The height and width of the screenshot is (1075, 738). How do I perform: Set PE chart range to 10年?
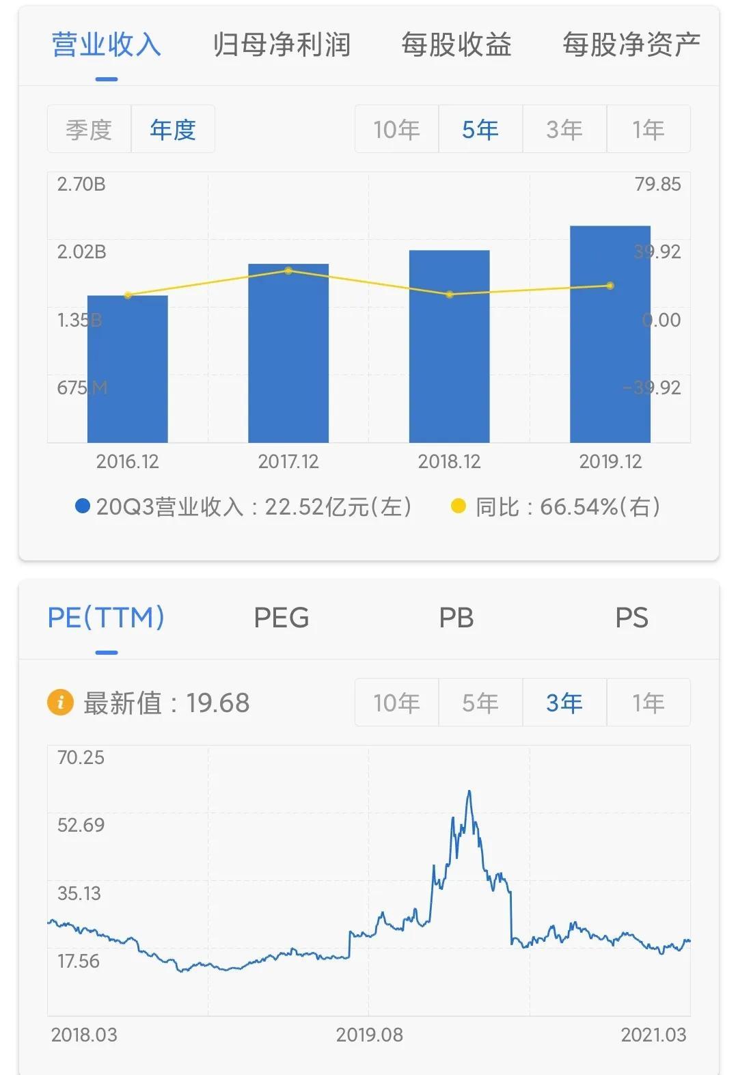click(x=396, y=703)
